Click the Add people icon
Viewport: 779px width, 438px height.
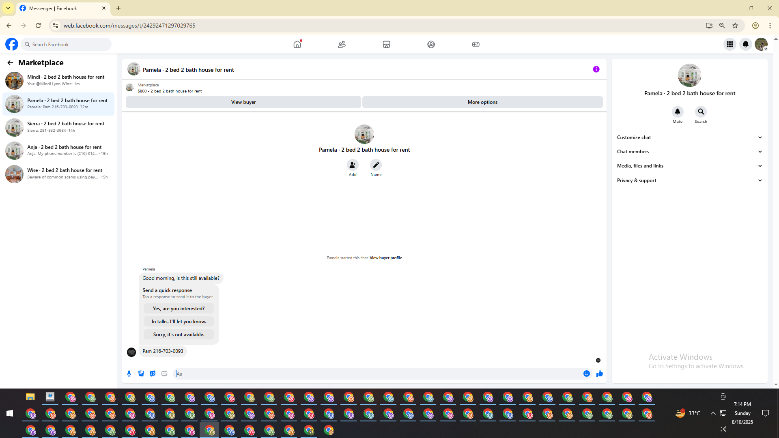(353, 165)
